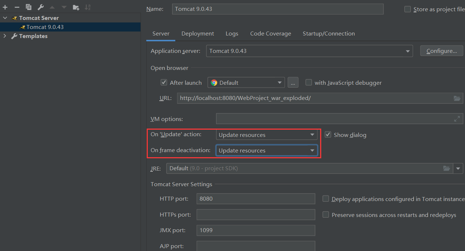Click the Name input field
Screen dimensions: 465x251
(278, 9)
